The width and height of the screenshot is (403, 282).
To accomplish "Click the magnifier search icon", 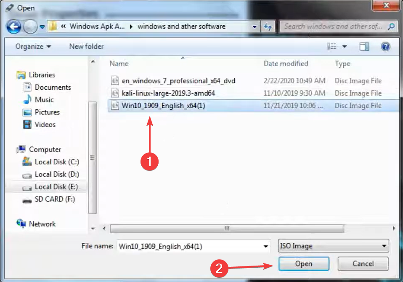I will 391,26.
